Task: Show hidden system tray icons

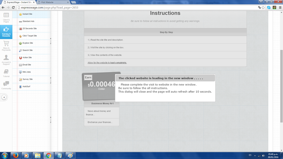Action: pos(255,155)
